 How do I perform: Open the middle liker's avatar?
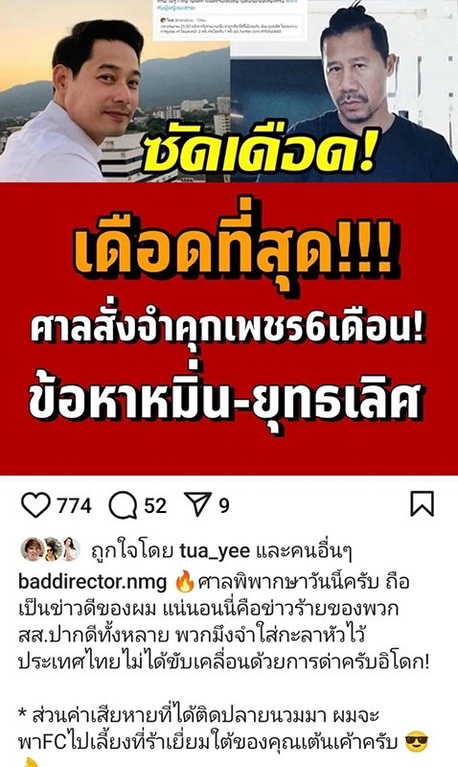(x=52, y=549)
